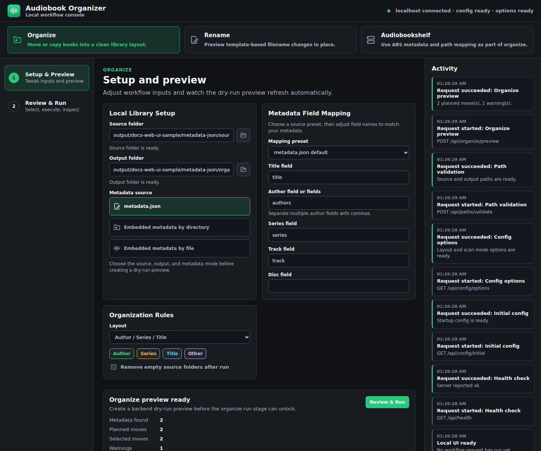This screenshot has height=451, width=541.
Task: Switch to the Rename workflow tab
Action: pyautogui.click(x=270, y=40)
